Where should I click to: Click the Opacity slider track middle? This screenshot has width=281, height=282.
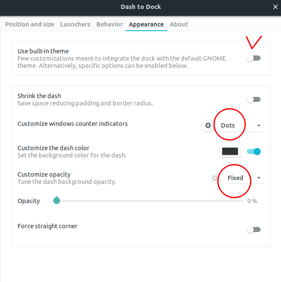pos(150,201)
